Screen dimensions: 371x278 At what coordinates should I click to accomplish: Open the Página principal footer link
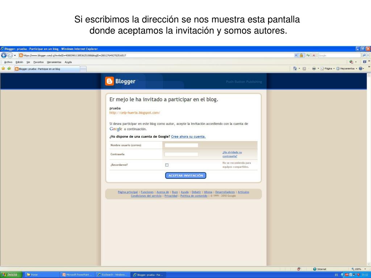pyautogui.click(x=128, y=192)
